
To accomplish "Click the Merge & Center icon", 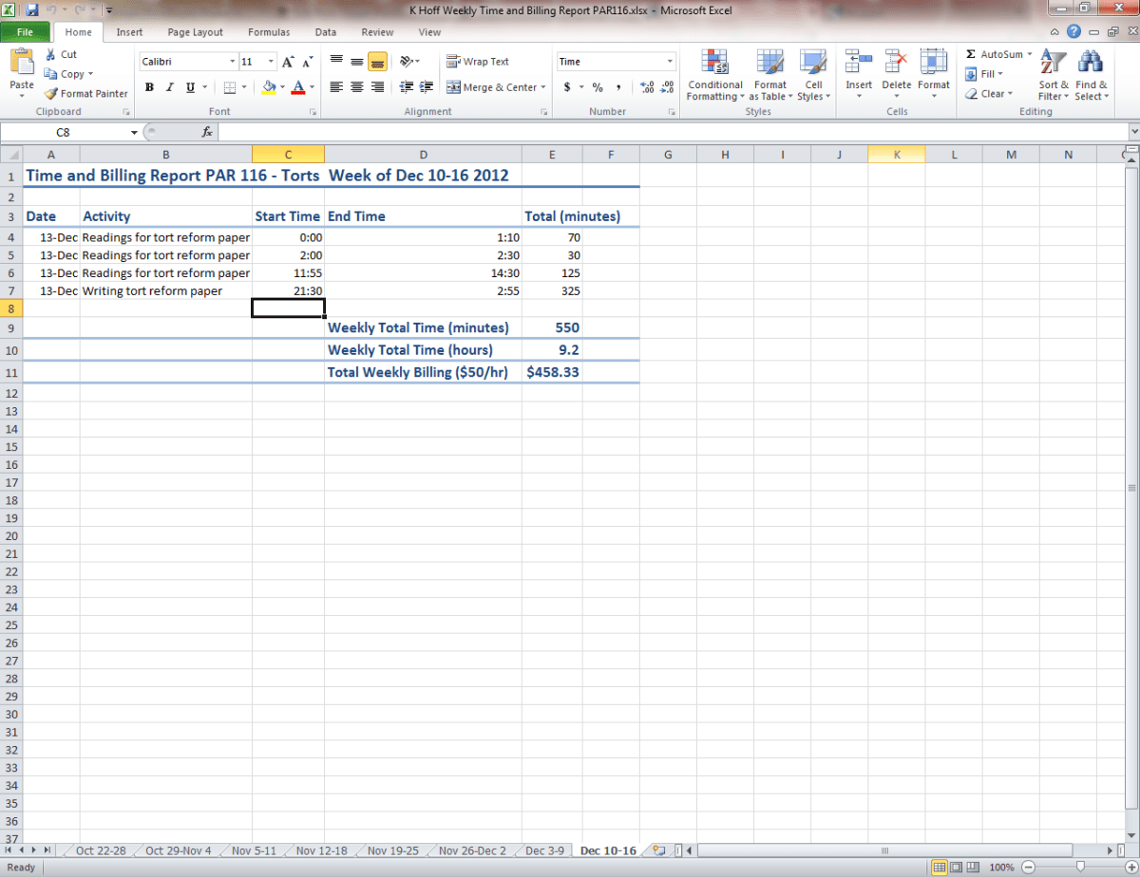I will pyautogui.click(x=454, y=87).
